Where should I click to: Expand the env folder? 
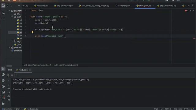tap(12, 14)
